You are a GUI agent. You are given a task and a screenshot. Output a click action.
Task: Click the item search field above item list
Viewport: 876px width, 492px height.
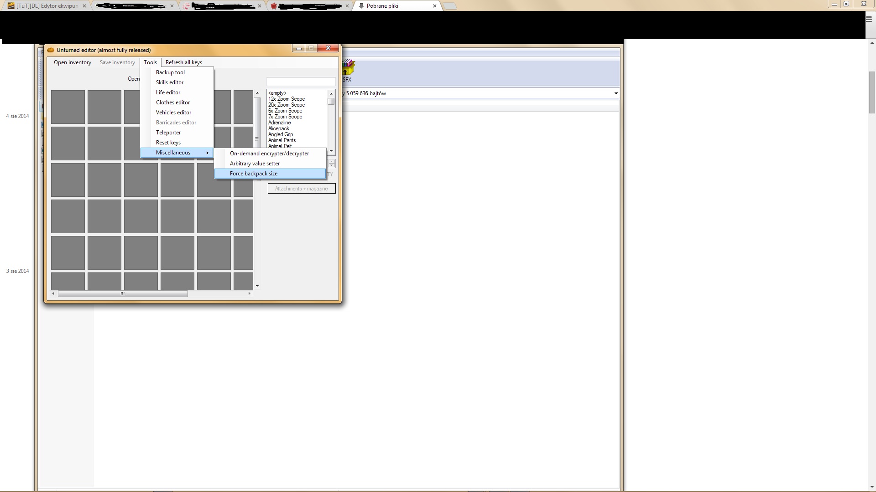[x=301, y=81]
